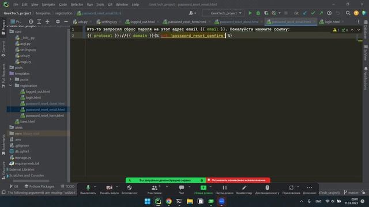Start video in Zoom toolbar
The width and height of the screenshot is (369, 207).
coord(109,189)
